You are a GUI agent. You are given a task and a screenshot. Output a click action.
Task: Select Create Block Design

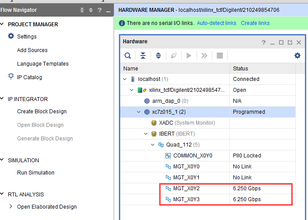pyautogui.click(x=42, y=112)
